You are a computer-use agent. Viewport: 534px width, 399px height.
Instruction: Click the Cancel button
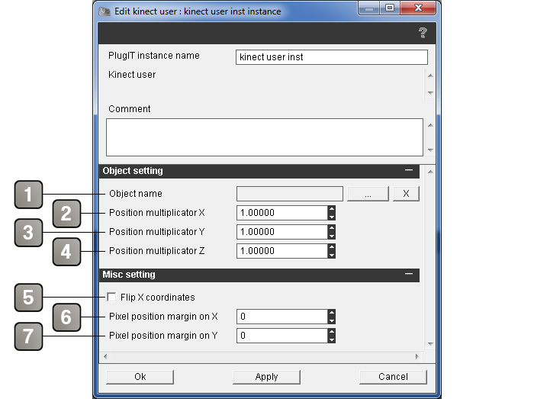pos(393,377)
